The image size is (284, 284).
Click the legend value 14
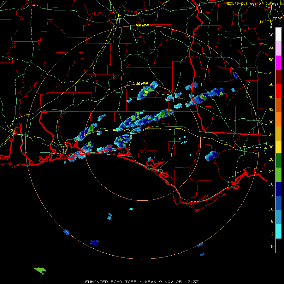tap(271, 197)
